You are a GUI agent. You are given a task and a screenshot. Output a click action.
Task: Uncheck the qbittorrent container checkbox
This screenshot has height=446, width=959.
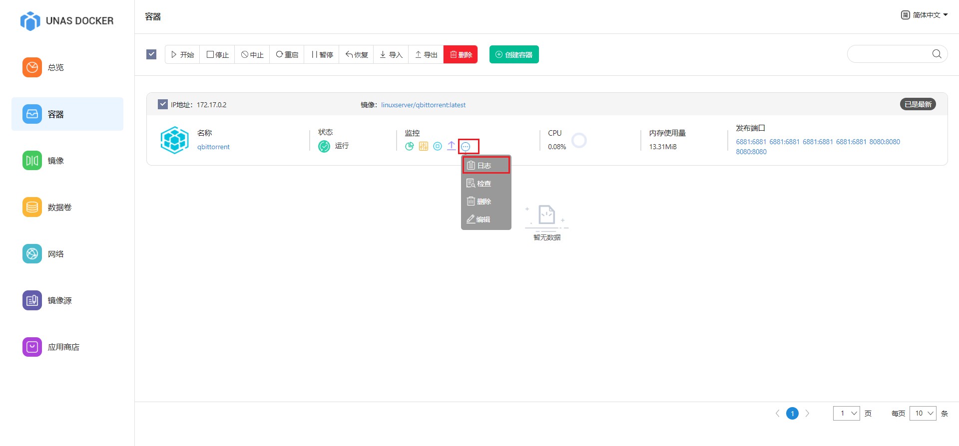point(162,104)
